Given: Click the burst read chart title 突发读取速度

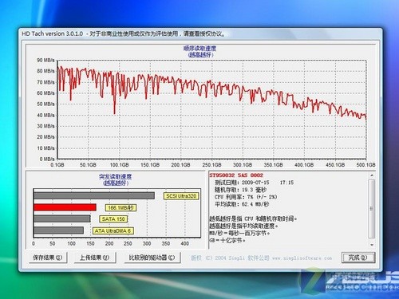Looking at the screenshot, I should point(116,177).
